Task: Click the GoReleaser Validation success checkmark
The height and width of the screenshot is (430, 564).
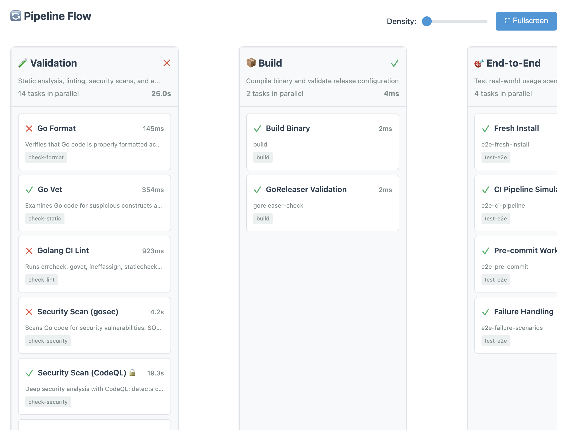Action: (257, 190)
